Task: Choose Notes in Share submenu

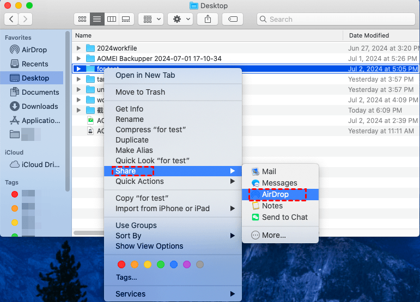Action: (272, 206)
